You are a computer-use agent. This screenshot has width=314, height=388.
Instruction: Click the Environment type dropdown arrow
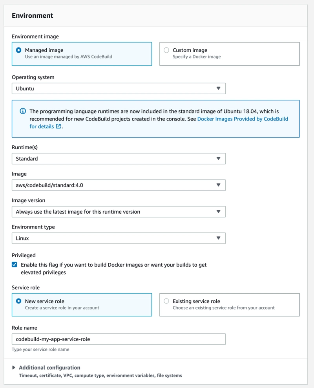click(x=219, y=238)
